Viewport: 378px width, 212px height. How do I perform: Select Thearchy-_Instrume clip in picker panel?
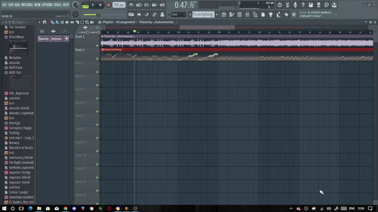53,39
